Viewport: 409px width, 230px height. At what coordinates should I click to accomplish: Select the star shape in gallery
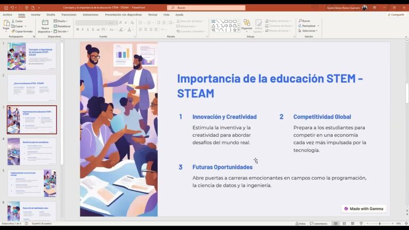(x=234, y=30)
